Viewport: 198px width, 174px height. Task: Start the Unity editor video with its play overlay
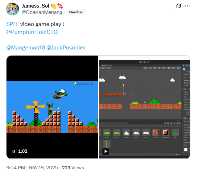(x=106, y=152)
